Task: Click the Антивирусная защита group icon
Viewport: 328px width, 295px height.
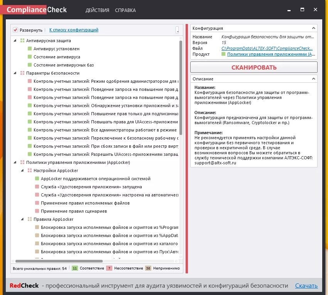Action: (x=22, y=41)
